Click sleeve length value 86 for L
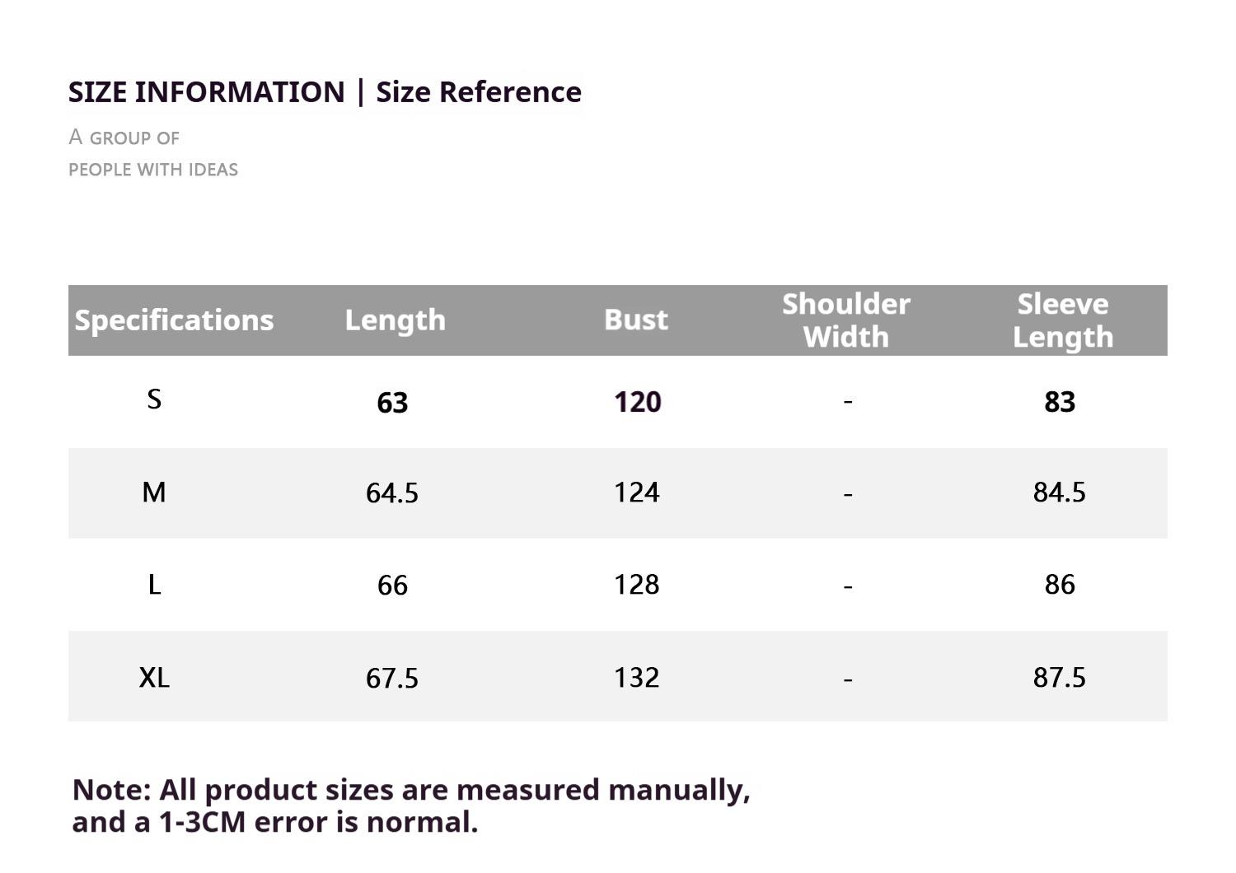 pyautogui.click(x=1060, y=585)
